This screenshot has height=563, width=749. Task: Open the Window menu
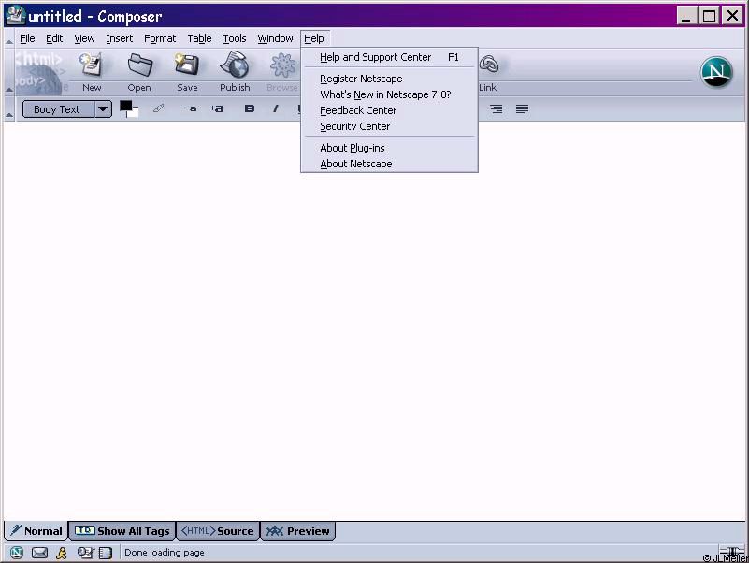275,38
